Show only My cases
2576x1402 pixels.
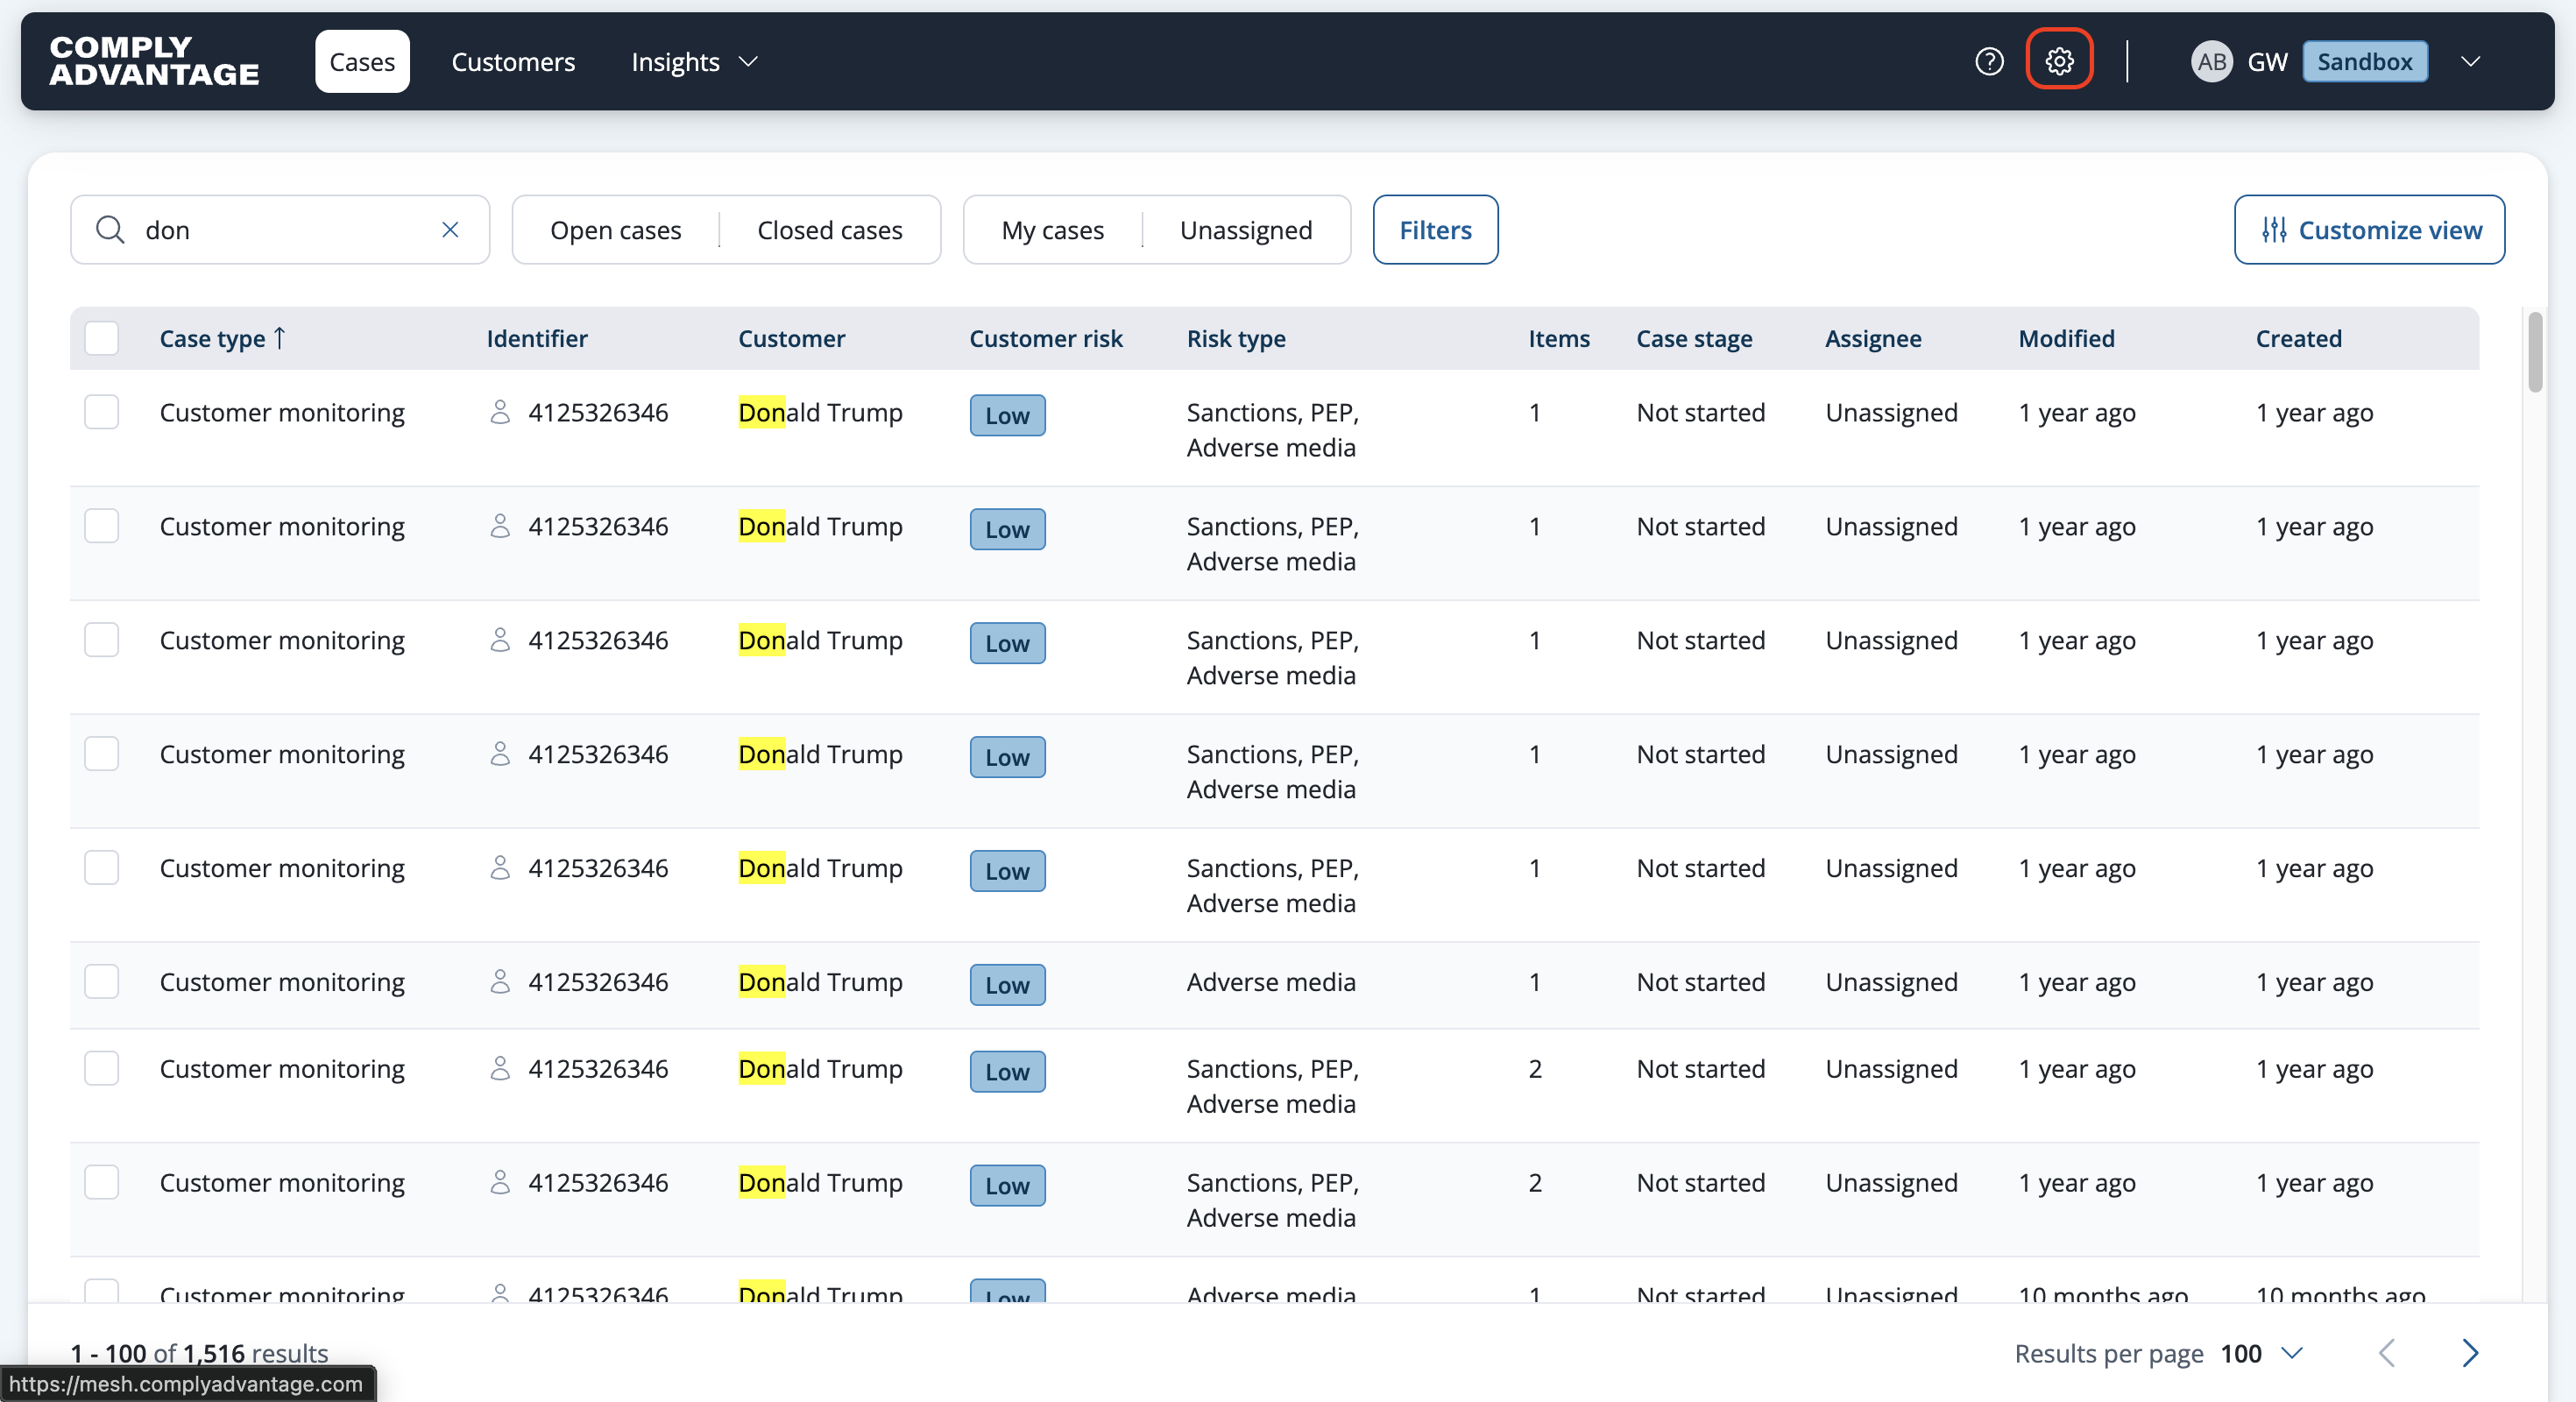[1053, 230]
